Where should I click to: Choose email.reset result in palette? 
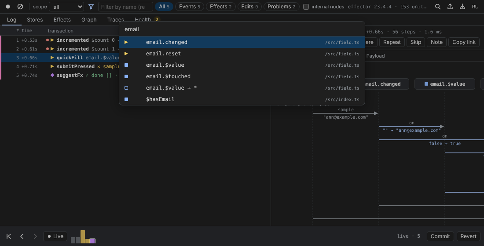[242, 54]
